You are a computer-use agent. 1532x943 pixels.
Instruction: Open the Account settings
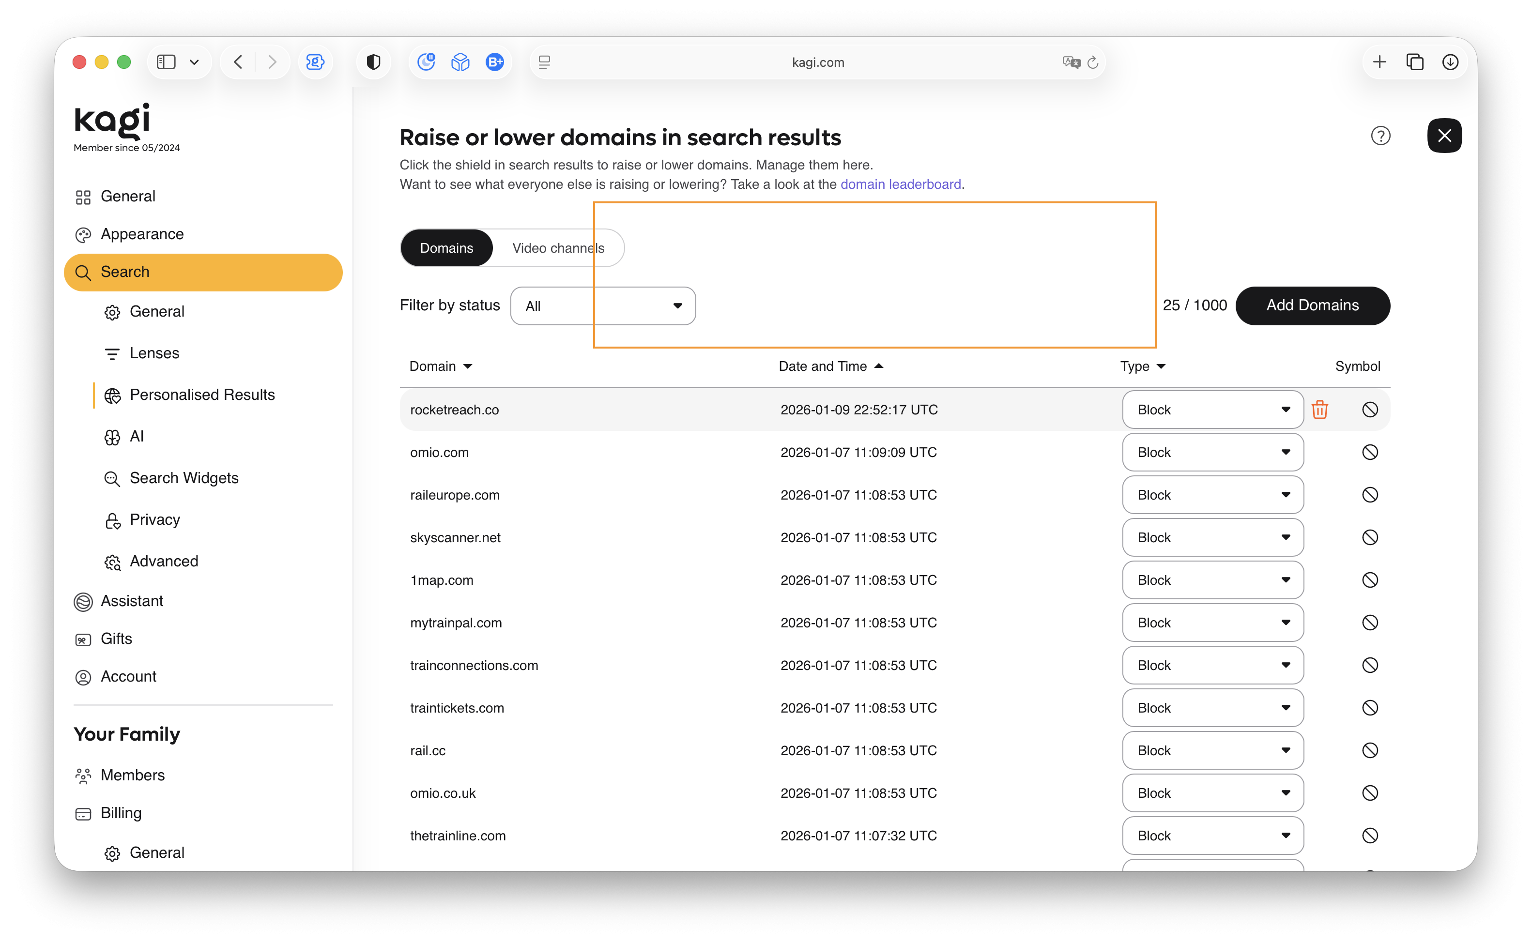pyautogui.click(x=128, y=676)
